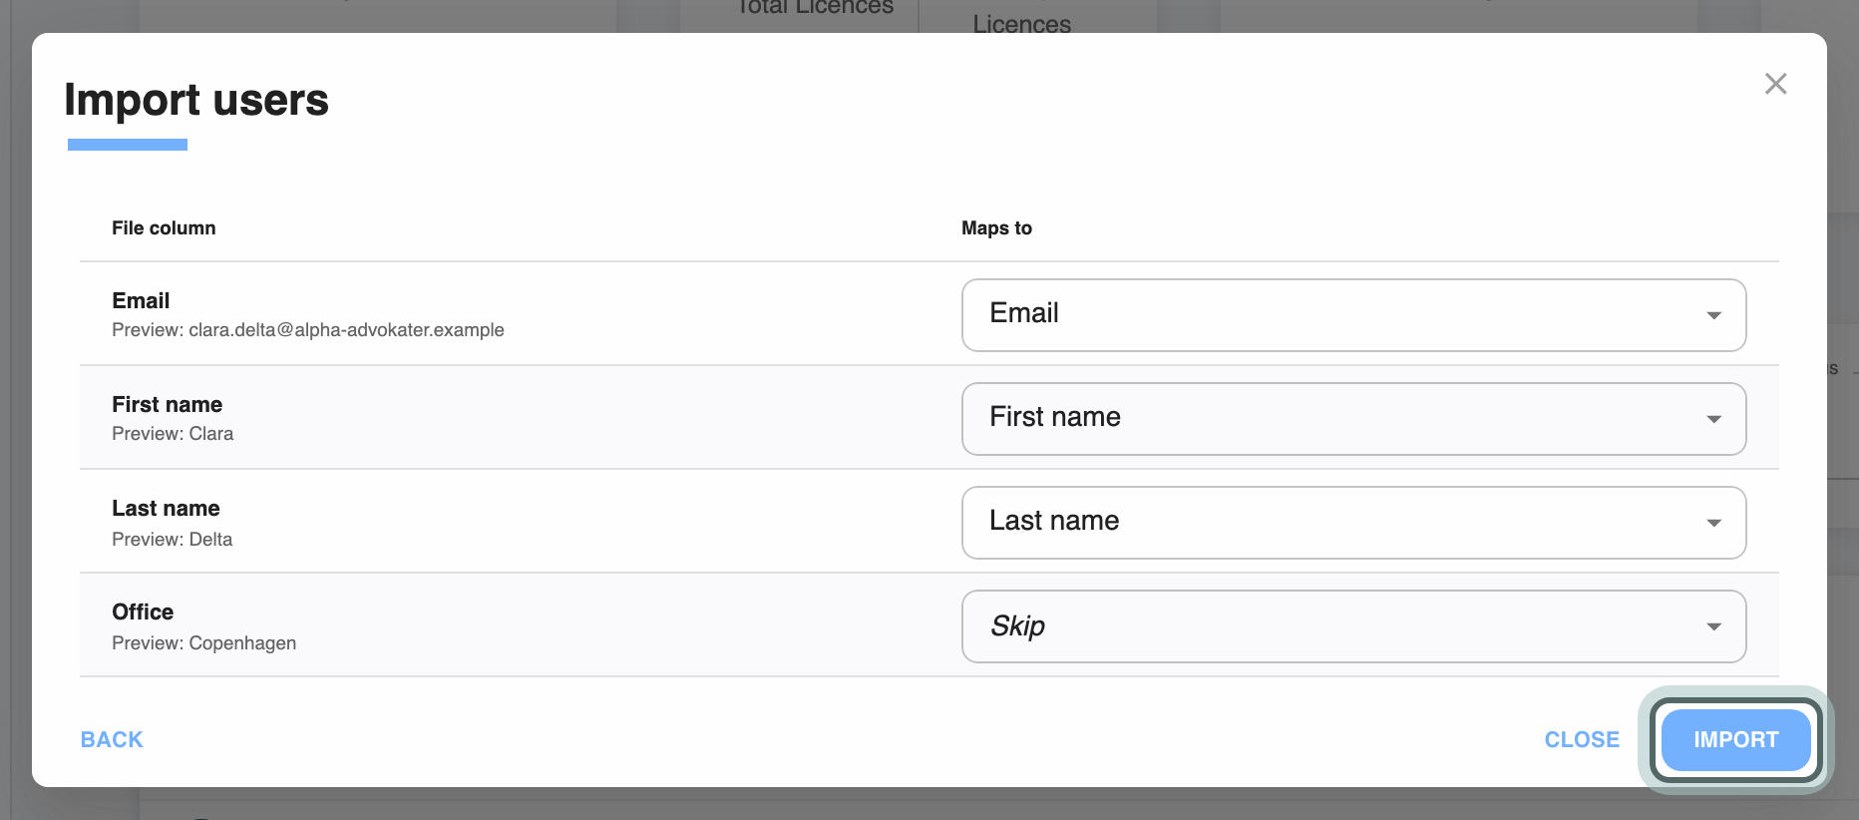Viewport: 1859px width, 820px height.
Task: Click the 'Preview: Copenhagen' text
Action: pyautogui.click(x=203, y=643)
